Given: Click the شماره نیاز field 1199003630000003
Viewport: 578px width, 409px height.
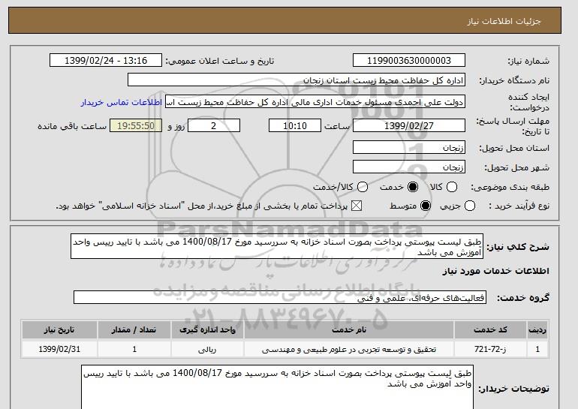Looking at the screenshot, I should click(409, 61).
